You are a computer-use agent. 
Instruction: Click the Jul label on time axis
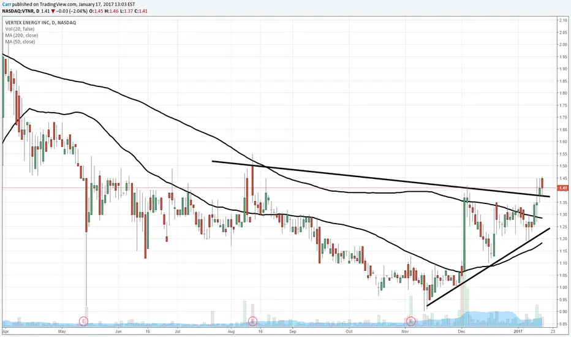click(177, 331)
